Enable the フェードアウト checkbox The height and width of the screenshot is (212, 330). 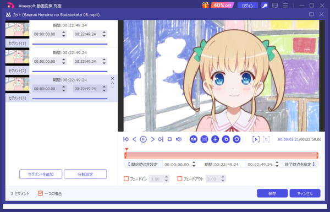coord(180,179)
